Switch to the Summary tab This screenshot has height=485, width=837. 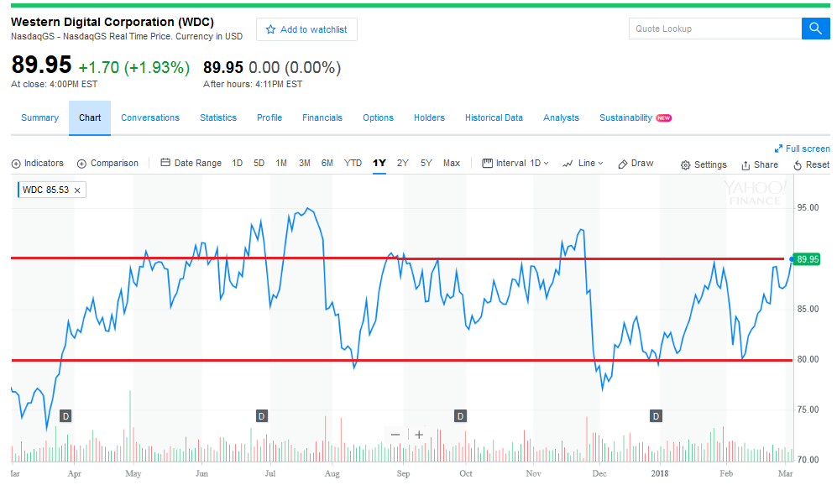click(39, 118)
